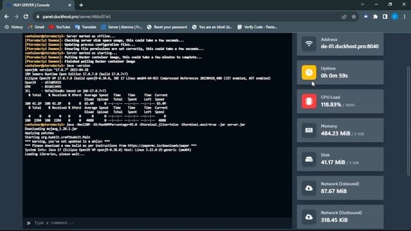
Task: Reload the page with refresh icon
Action: (26, 17)
